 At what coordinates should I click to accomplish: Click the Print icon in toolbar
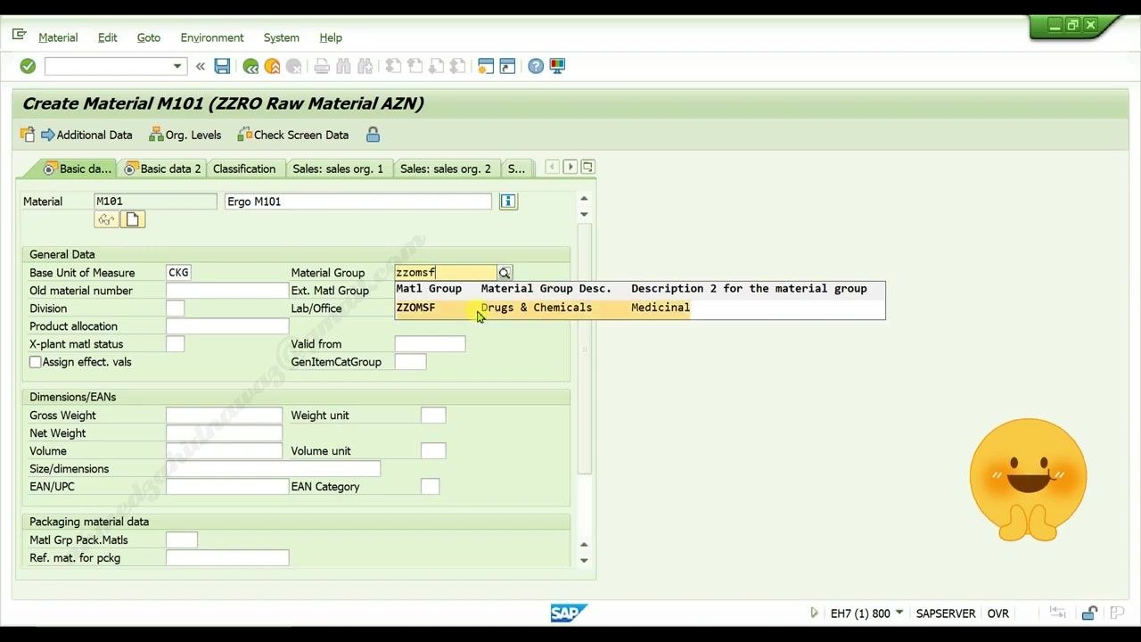point(322,66)
